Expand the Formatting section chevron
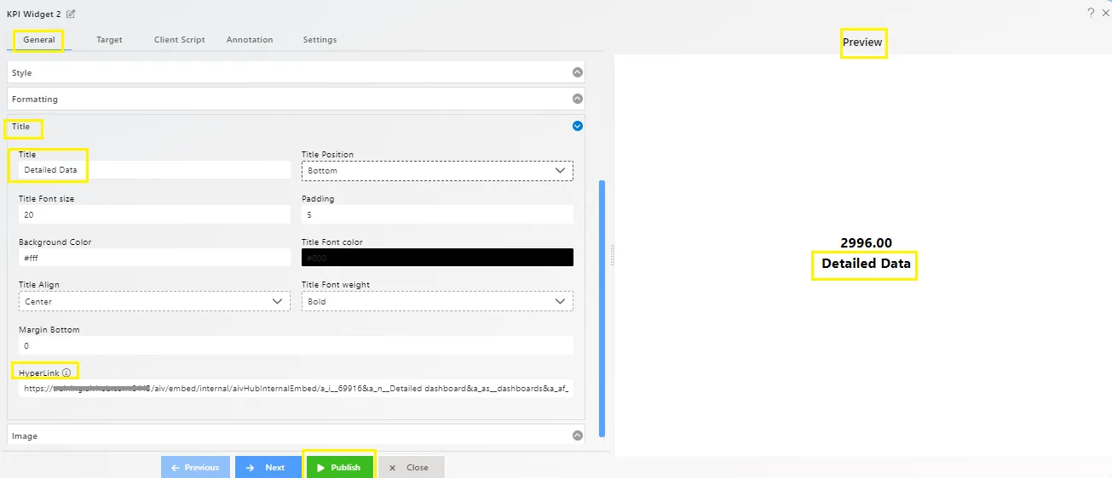Image resolution: width=1112 pixels, height=478 pixels. coord(578,100)
